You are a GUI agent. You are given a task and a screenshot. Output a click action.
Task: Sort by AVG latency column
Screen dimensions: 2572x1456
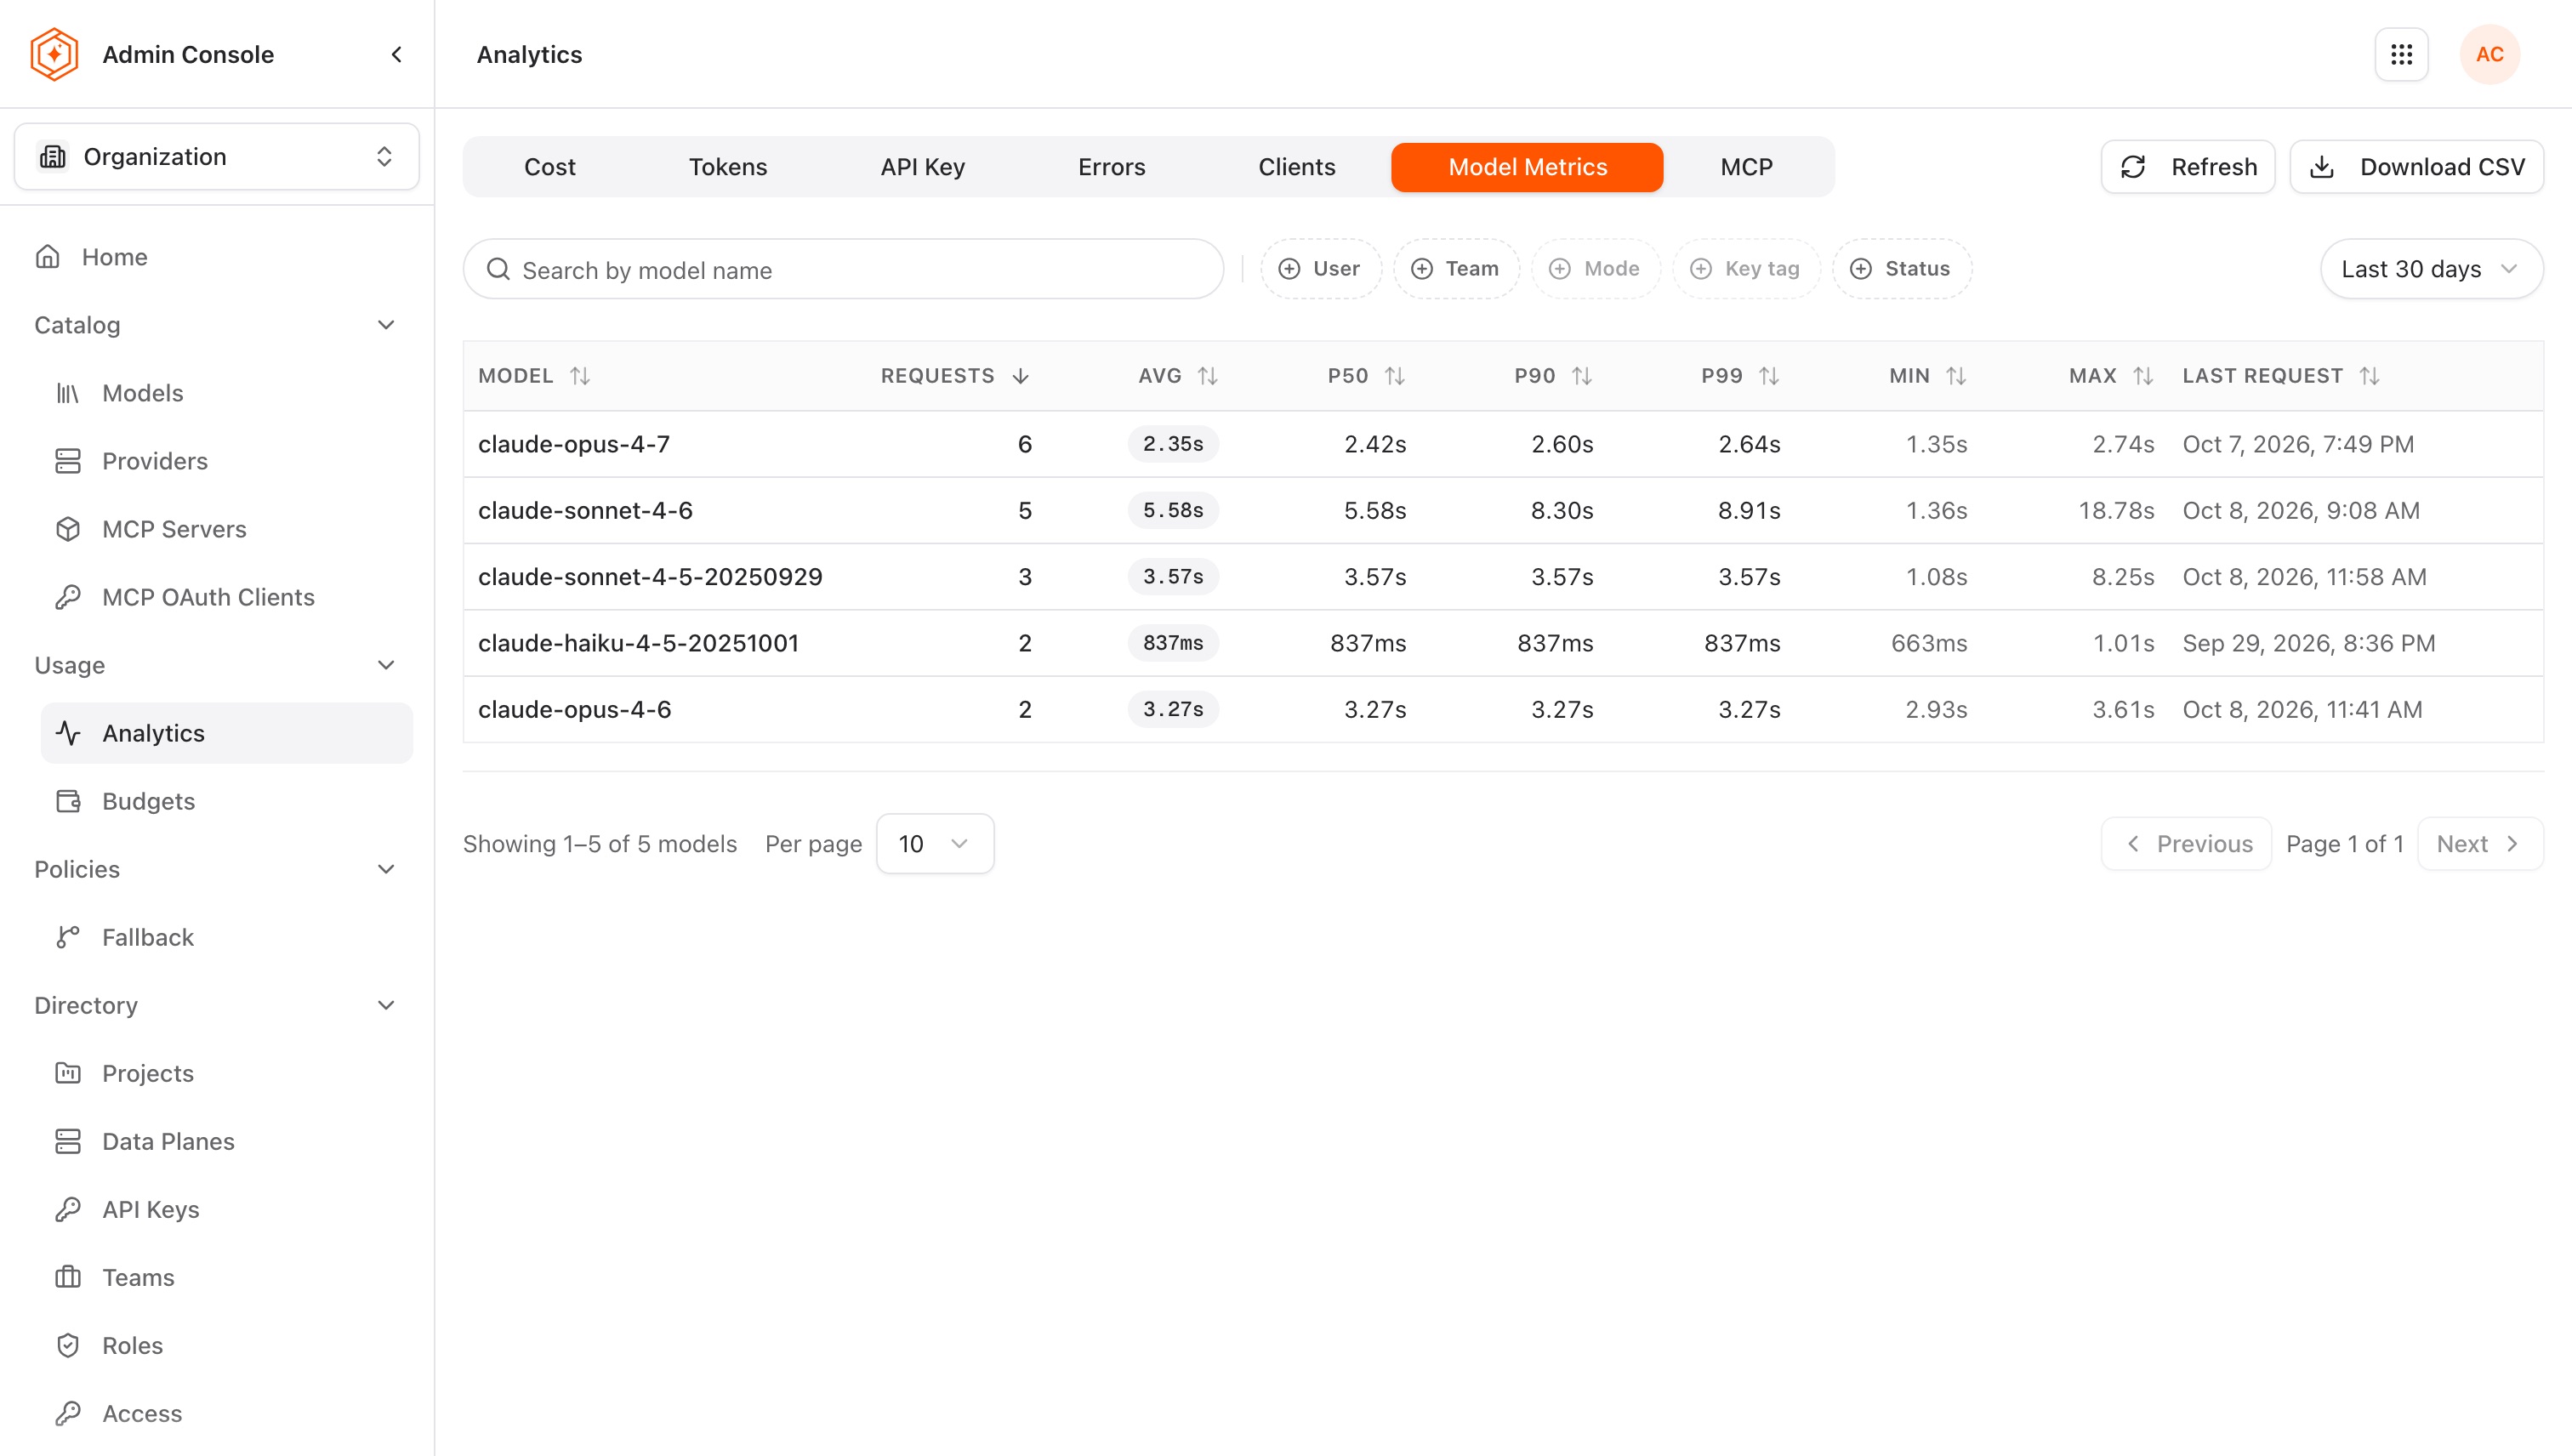coord(1207,376)
